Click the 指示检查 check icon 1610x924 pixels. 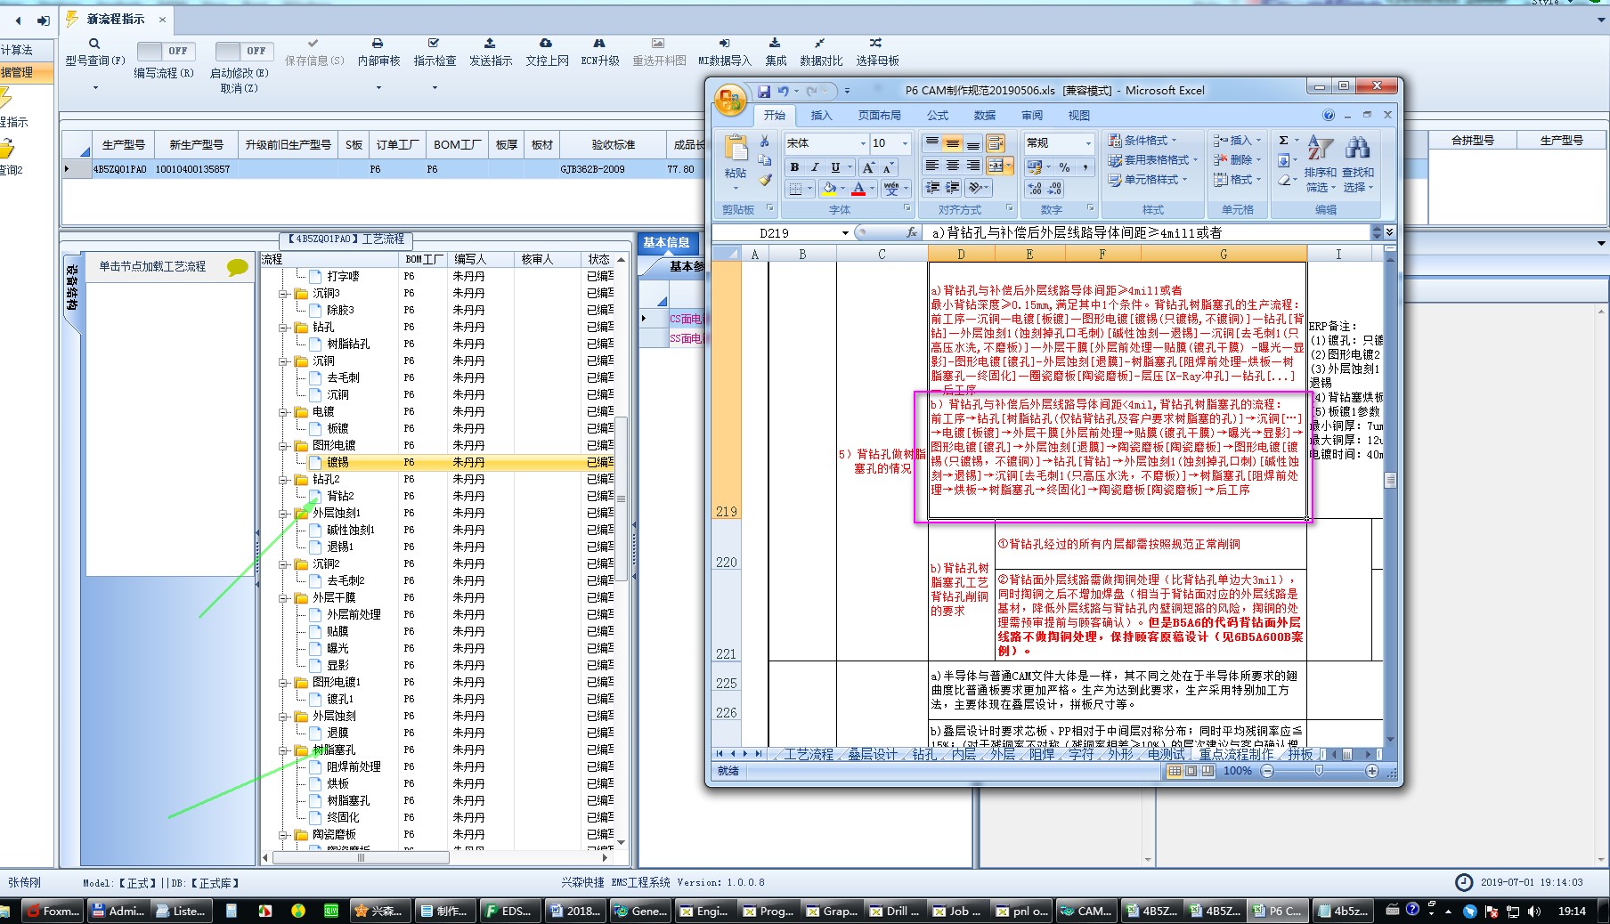click(434, 43)
